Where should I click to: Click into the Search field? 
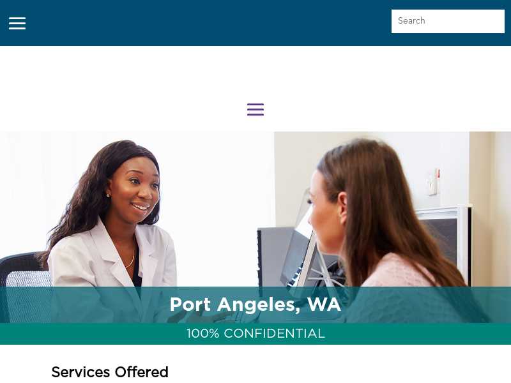tap(448, 21)
